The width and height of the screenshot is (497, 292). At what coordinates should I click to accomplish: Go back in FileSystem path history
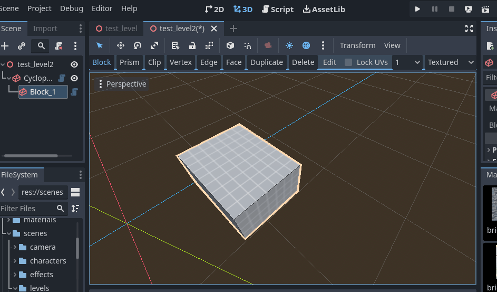(x=3, y=192)
